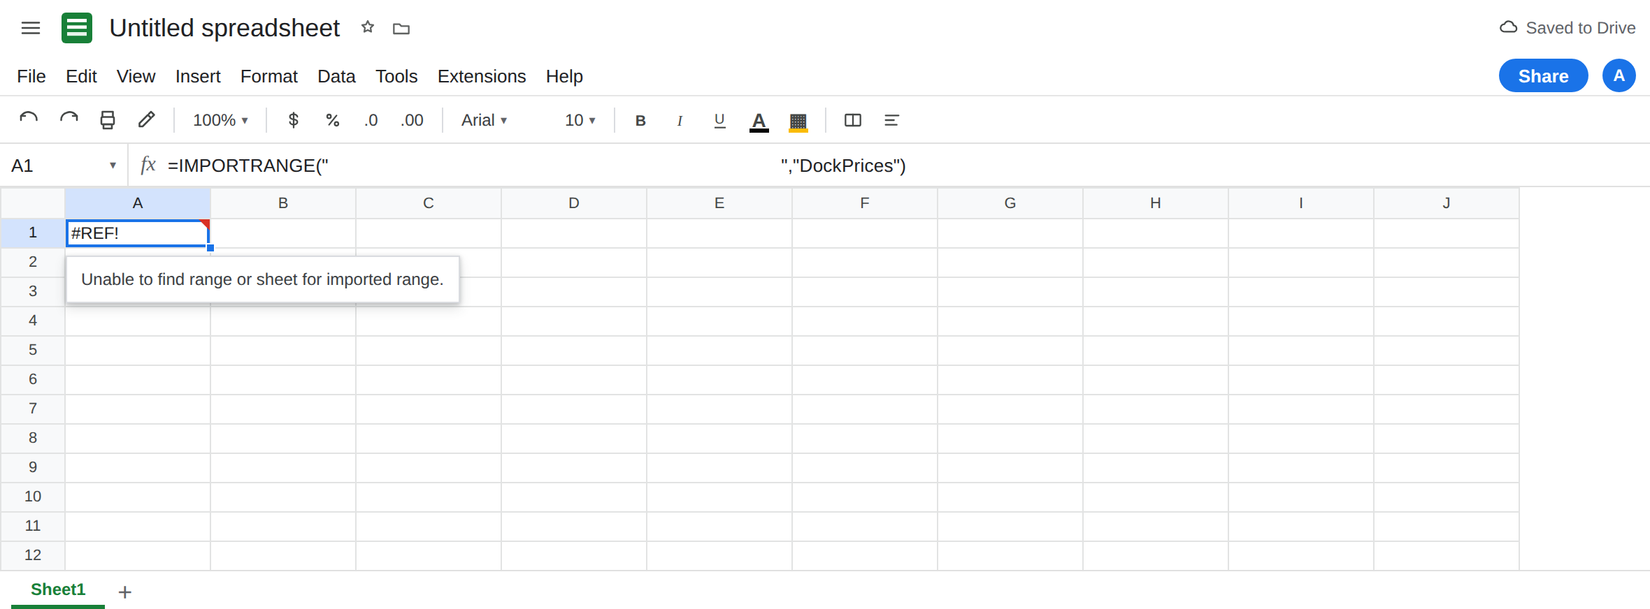The height and width of the screenshot is (609, 1650).
Task: Decrease decimal places
Action: pyautogui.click(x=371, y=120)
